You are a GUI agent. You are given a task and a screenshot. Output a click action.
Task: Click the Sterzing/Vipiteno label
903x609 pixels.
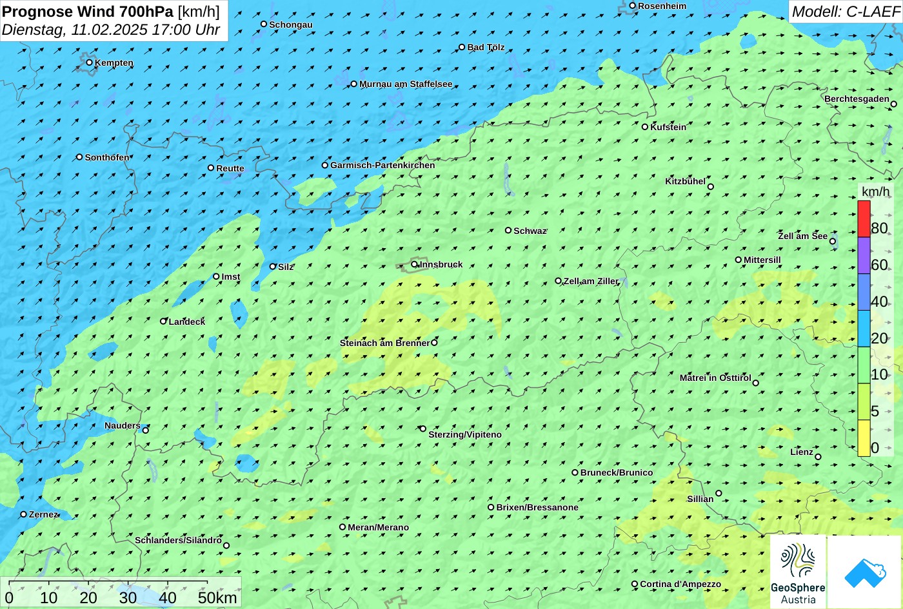click(465, 435)
